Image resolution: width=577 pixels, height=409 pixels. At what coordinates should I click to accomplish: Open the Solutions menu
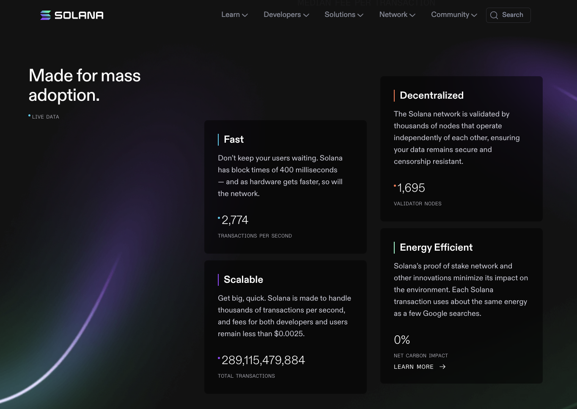coord(340,15)
